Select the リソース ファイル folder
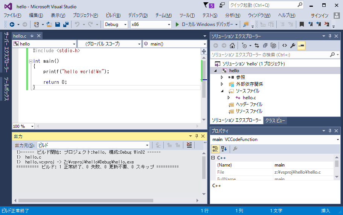This screenshot has height=215, width=343. click(249, 111)
